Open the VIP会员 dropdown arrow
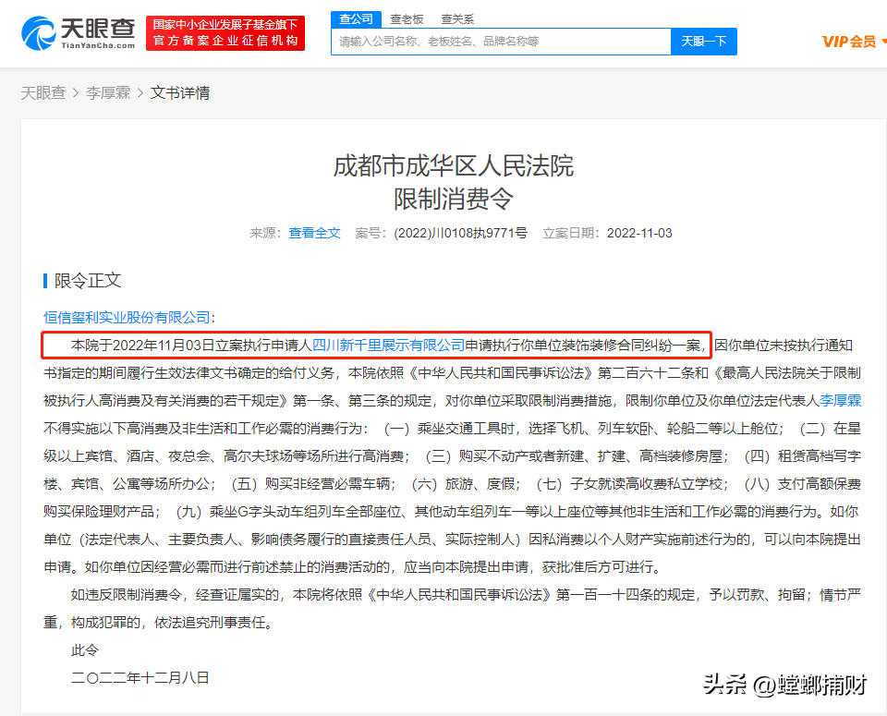The height and width of the screenshot is (716, 887). (x=882, y=42)
